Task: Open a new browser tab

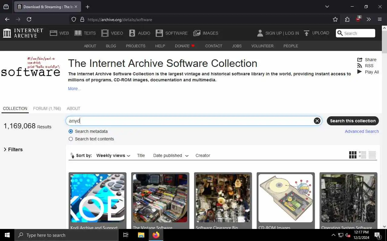Action: pos(87,7)
